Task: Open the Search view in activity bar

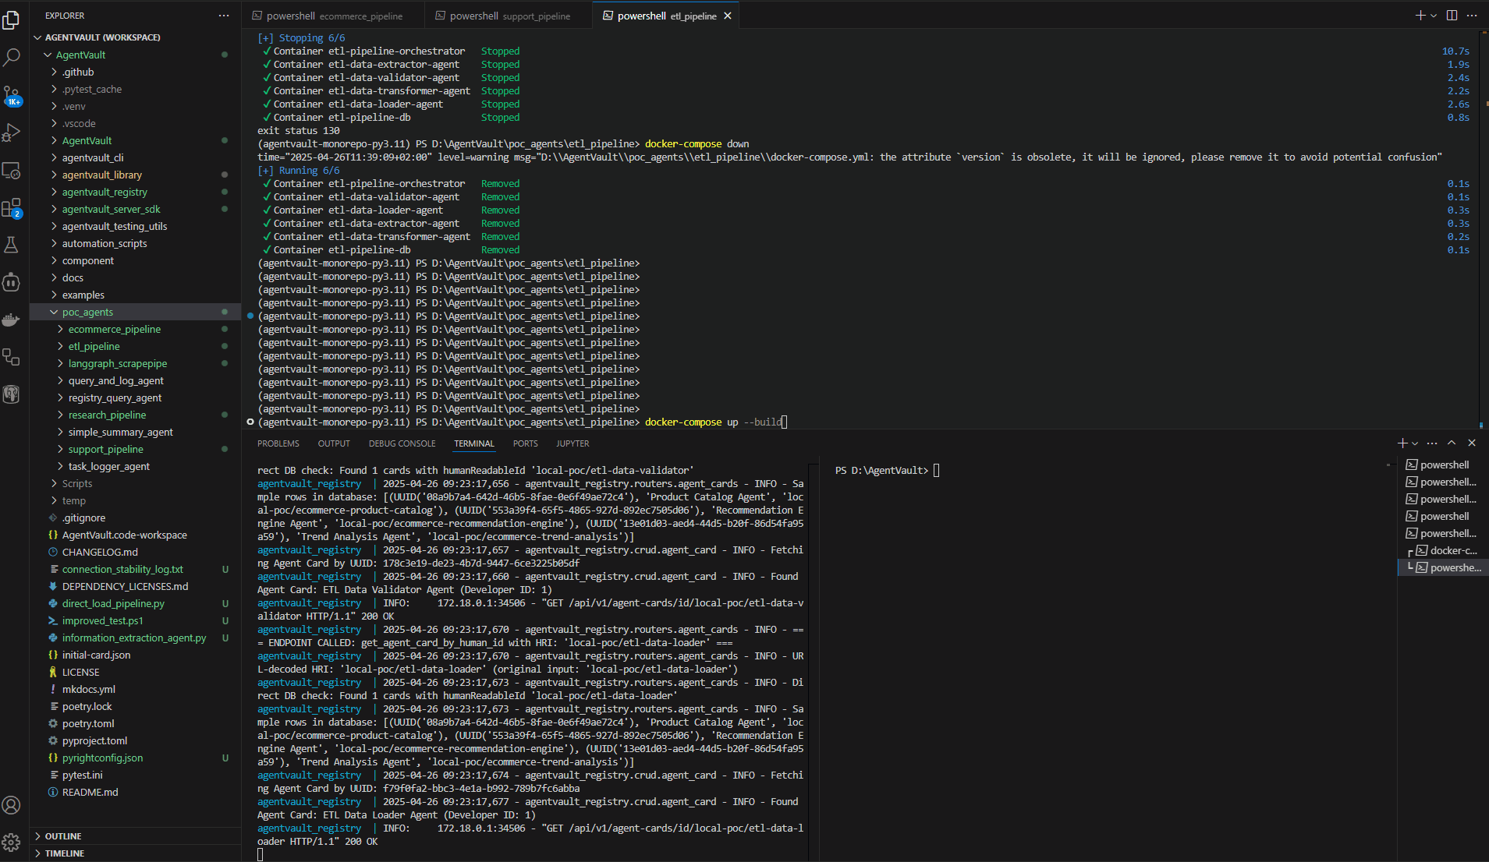Action: (x=11, y=58)
